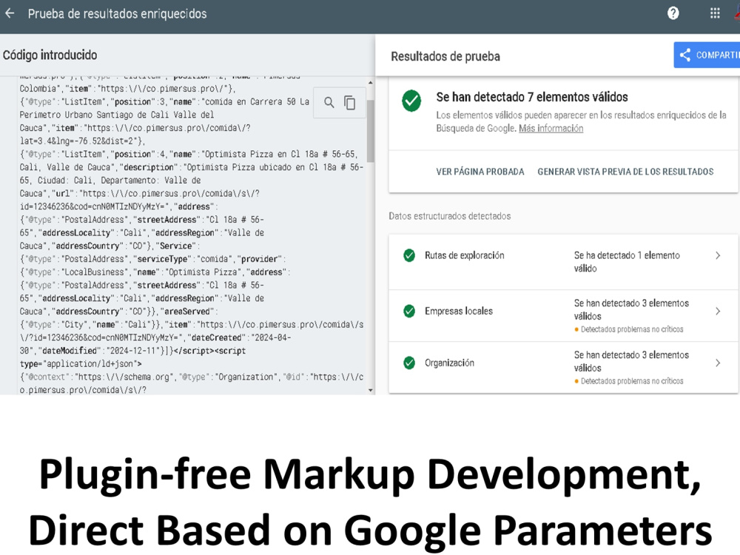Click the 'Código introducido' heading
The image size is (740, 555).
point(50,55)
